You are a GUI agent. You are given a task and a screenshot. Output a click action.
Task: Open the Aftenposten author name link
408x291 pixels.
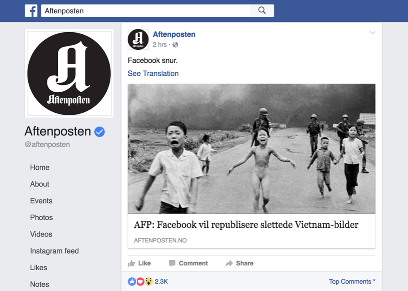[x=174, y=34]
